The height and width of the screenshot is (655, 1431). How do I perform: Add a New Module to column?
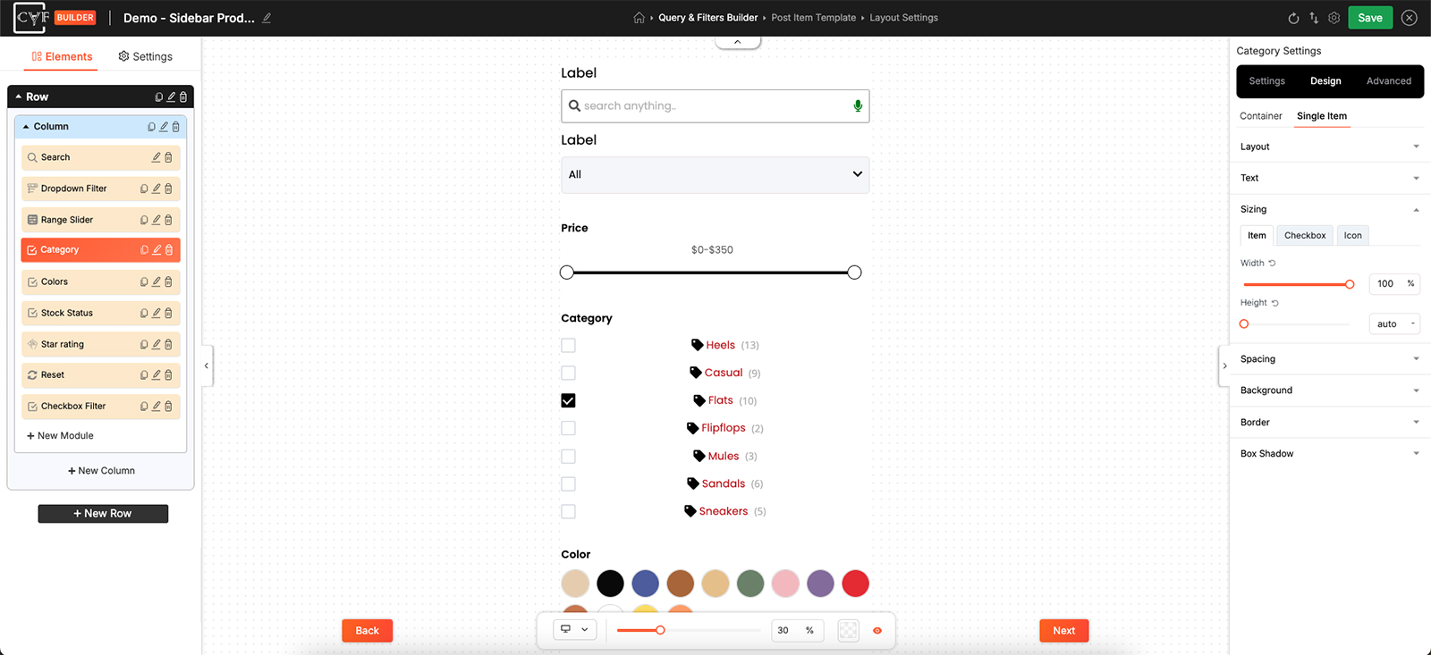tap(60, 436)
